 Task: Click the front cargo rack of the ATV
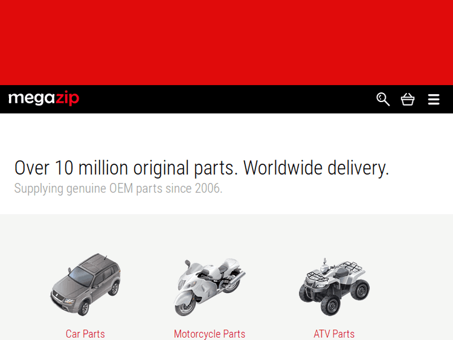pos(317,275)
